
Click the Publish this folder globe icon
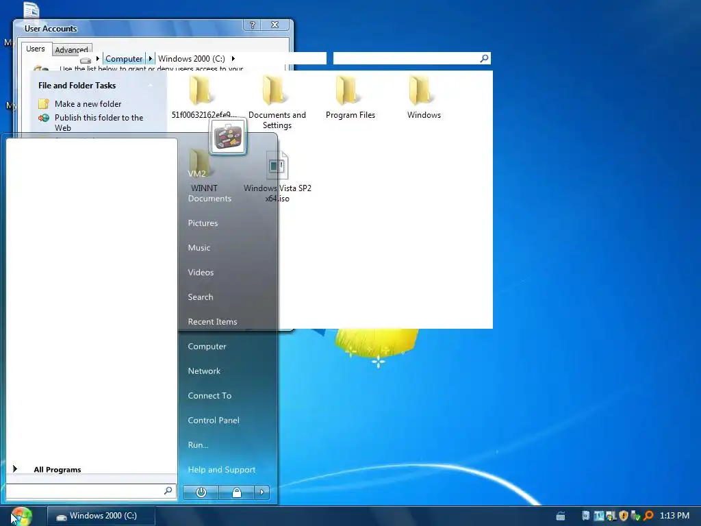click(43, 118)
